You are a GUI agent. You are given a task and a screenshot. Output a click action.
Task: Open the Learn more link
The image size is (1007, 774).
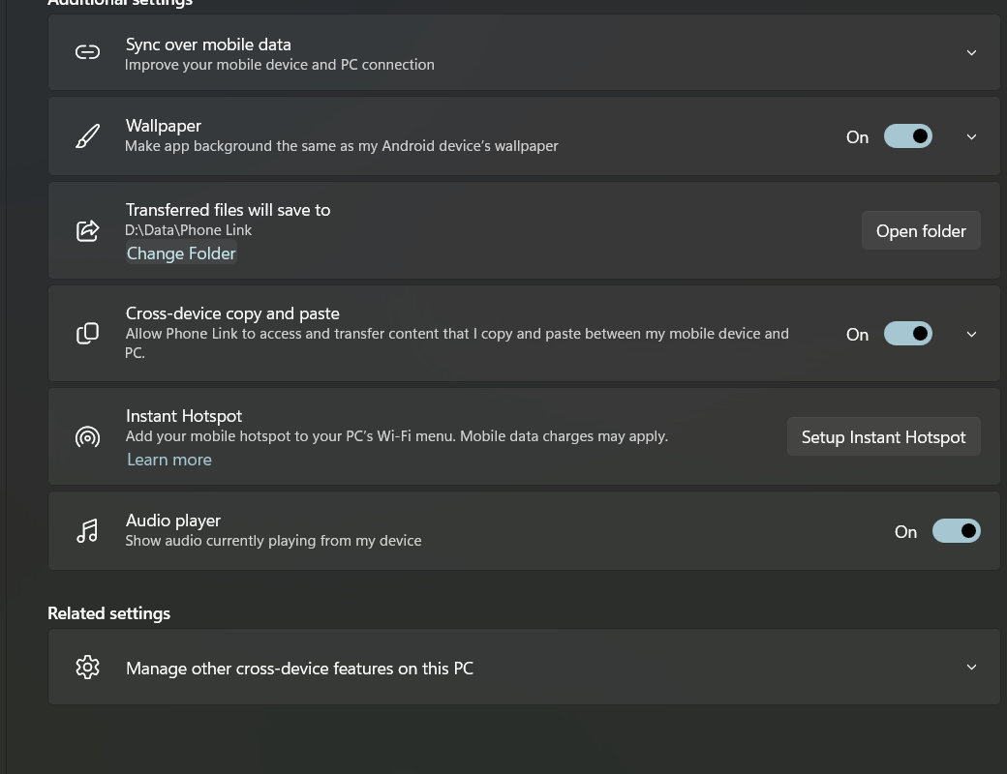pyautogui.click(x=169, y=460)
